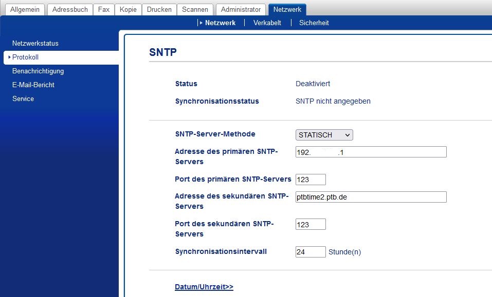Select Netzwerk in the blue submenu bar
492x297 pixels.
click(x=220, y=23)
